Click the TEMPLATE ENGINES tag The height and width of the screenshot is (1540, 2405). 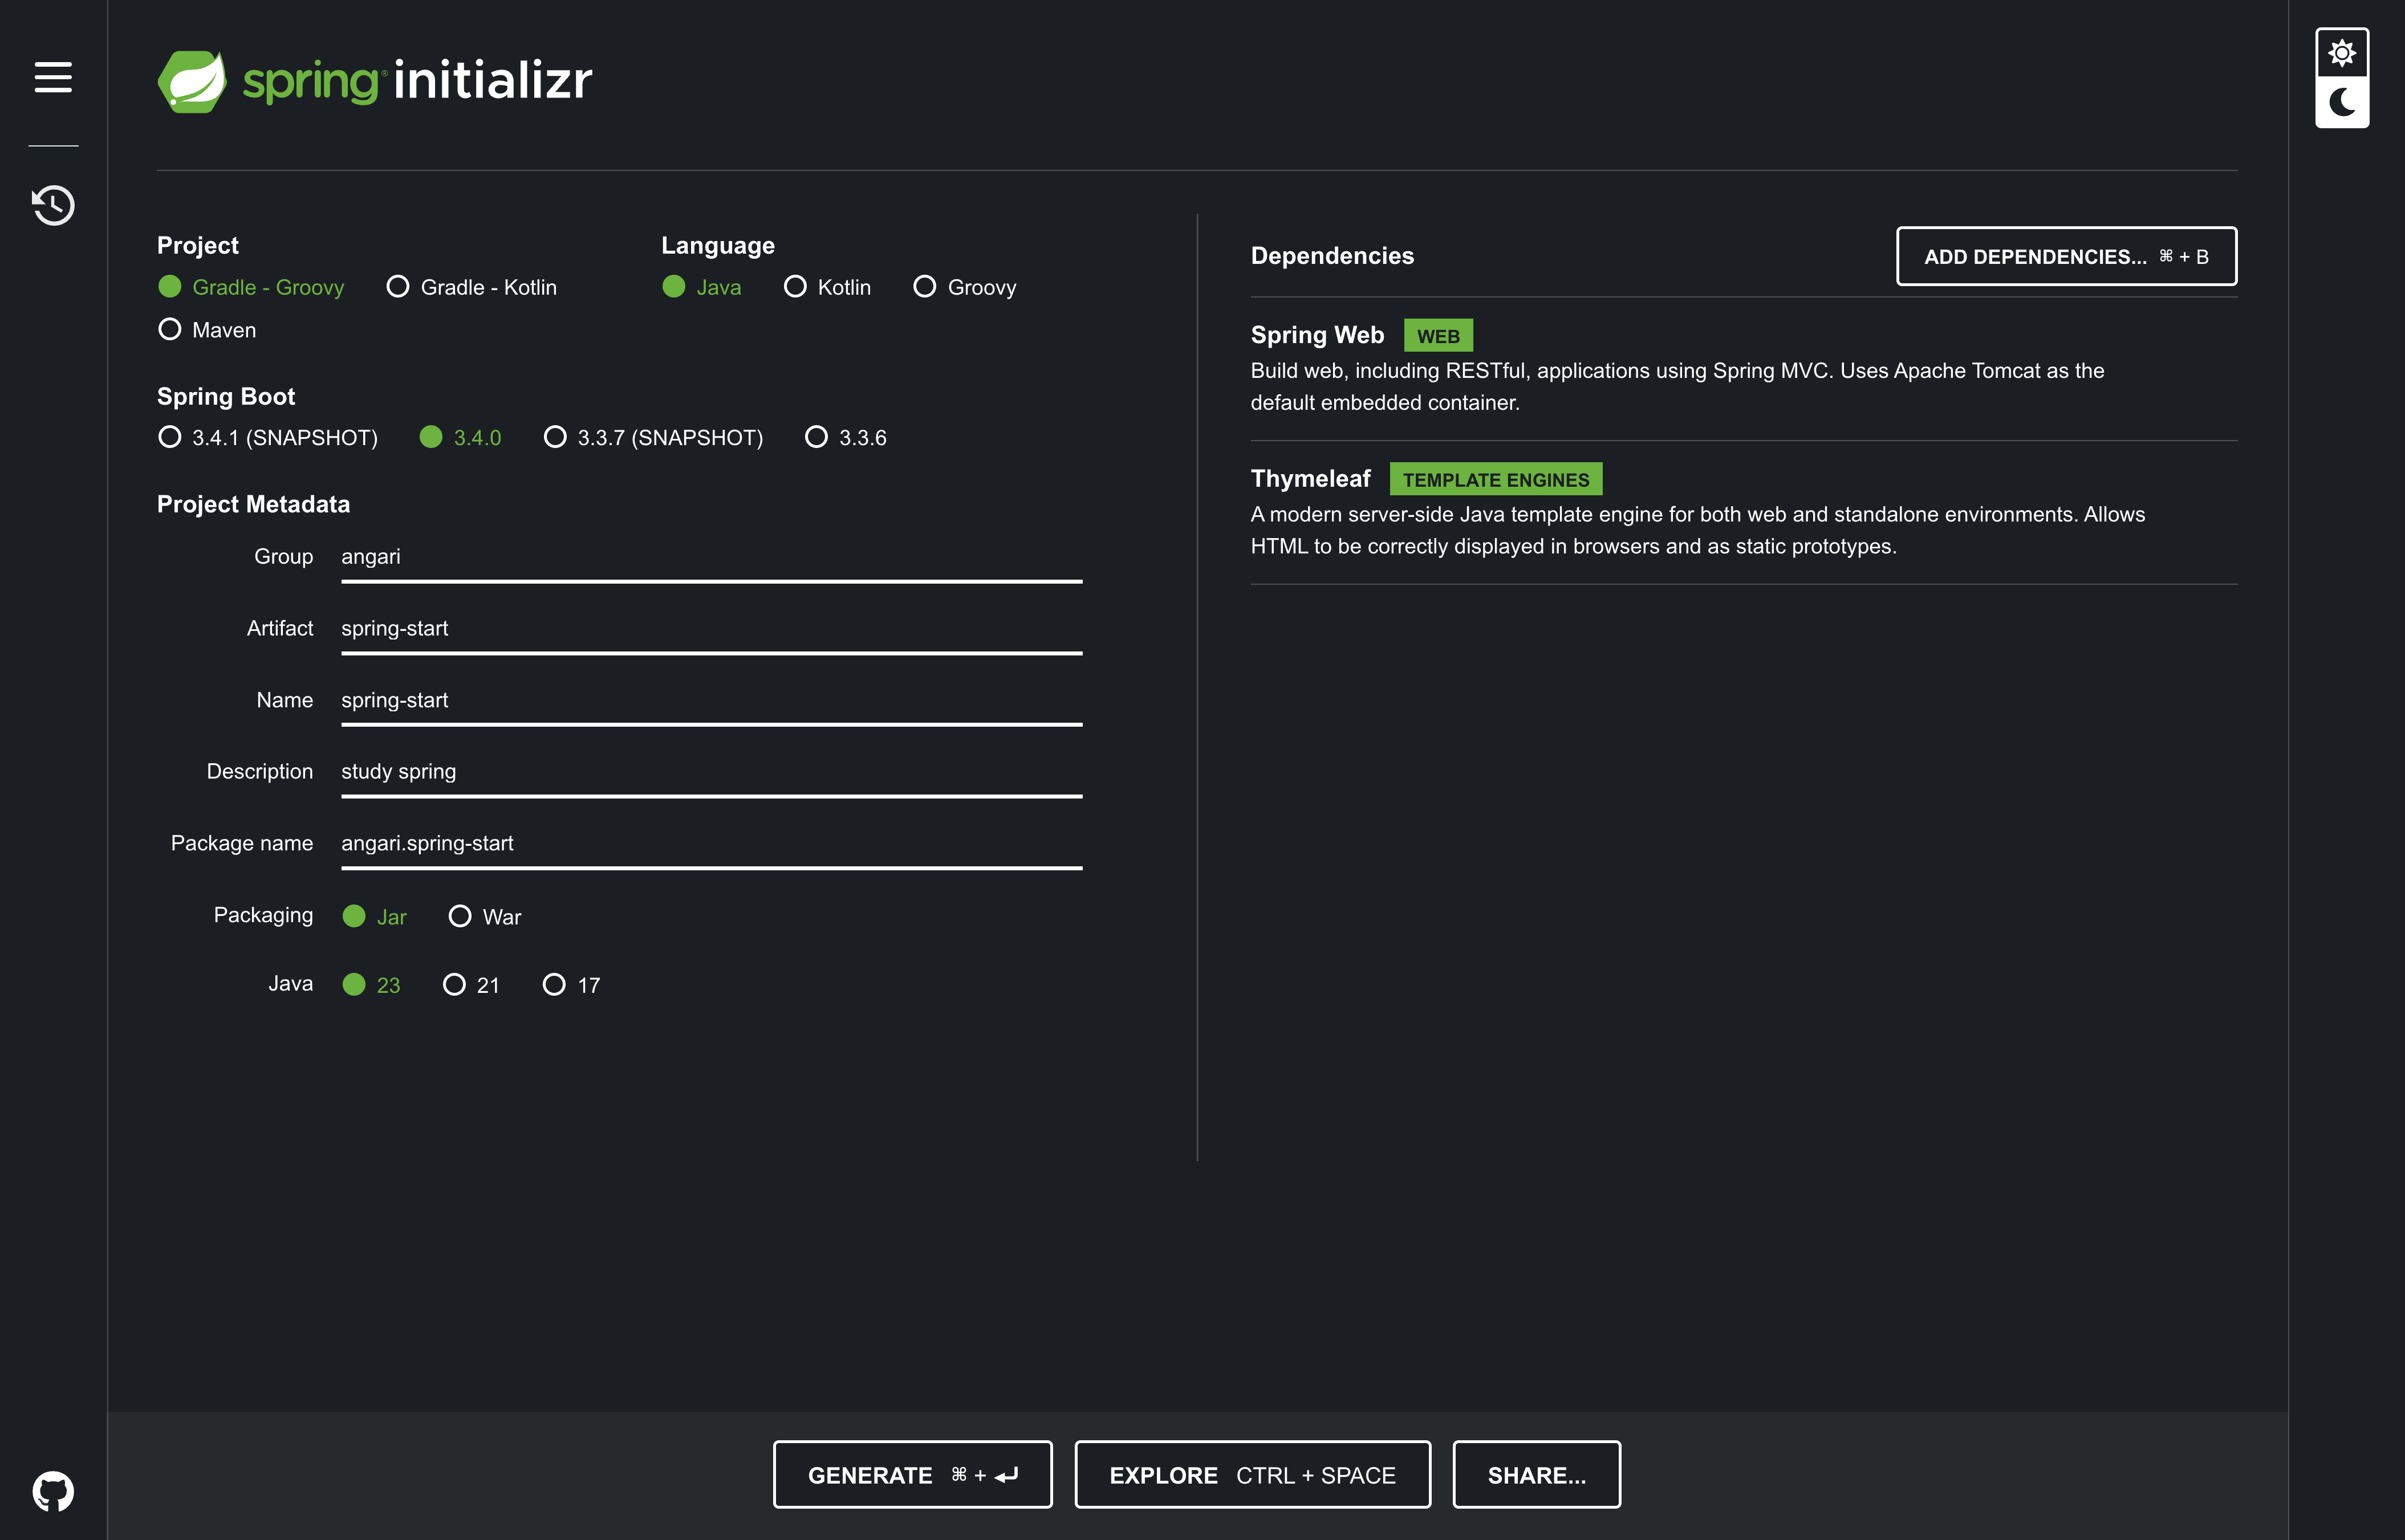click(1496, 480)
